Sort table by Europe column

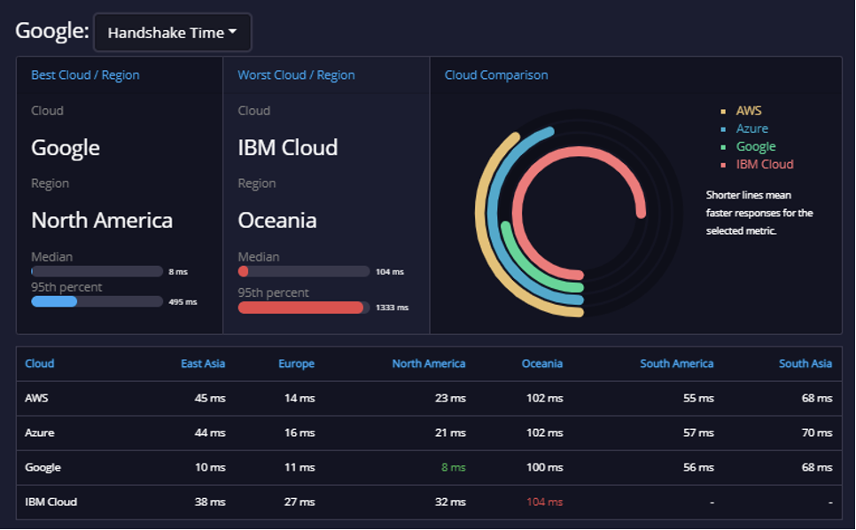(x=297, y=363)
